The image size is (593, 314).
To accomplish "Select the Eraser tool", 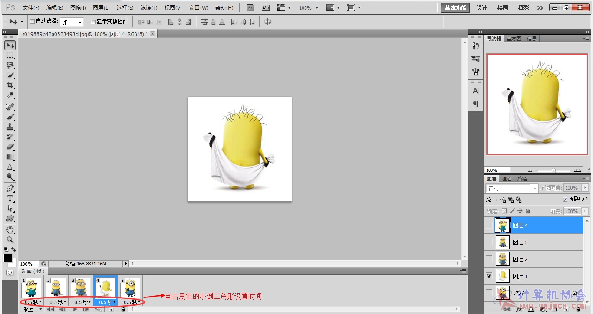I will (x=10, y=147).
